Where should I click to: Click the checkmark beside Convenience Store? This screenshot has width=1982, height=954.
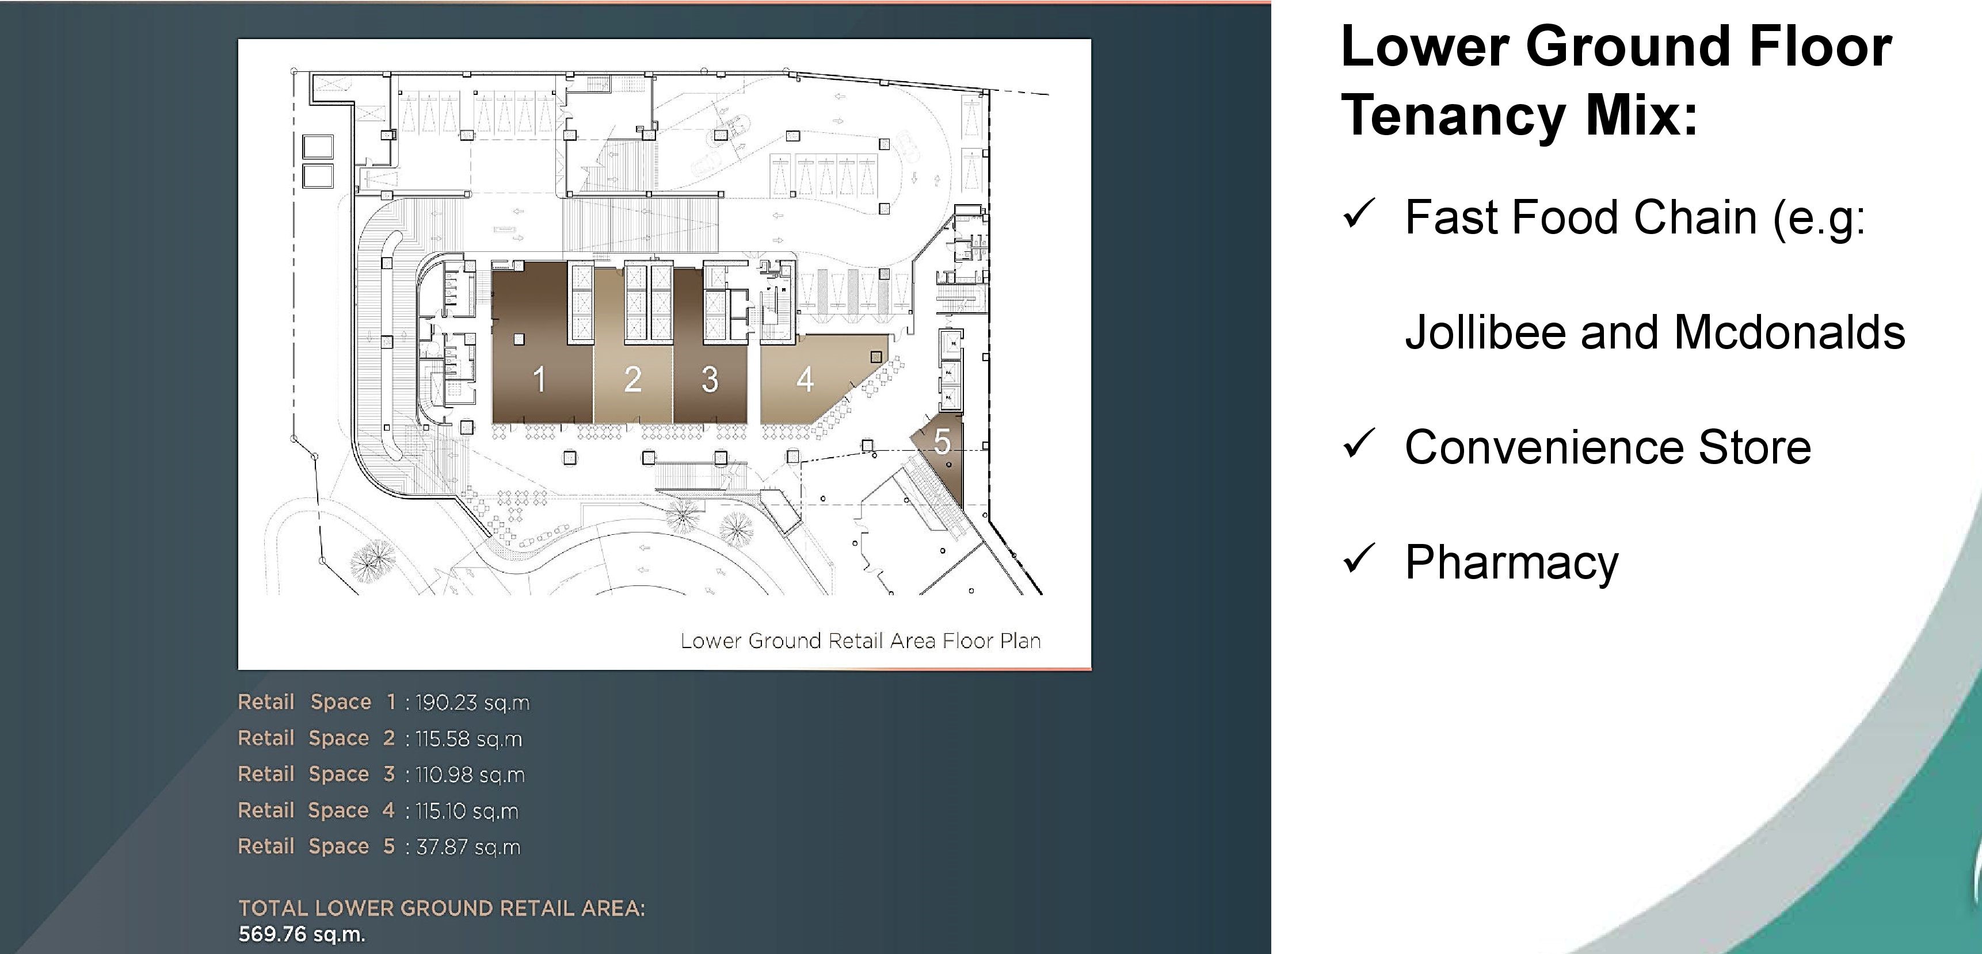tap(1359, 443)
